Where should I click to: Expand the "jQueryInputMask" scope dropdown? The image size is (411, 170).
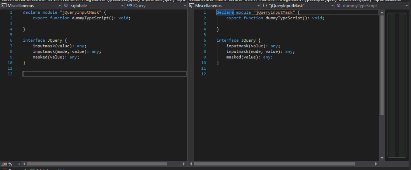tap(333, 6)
